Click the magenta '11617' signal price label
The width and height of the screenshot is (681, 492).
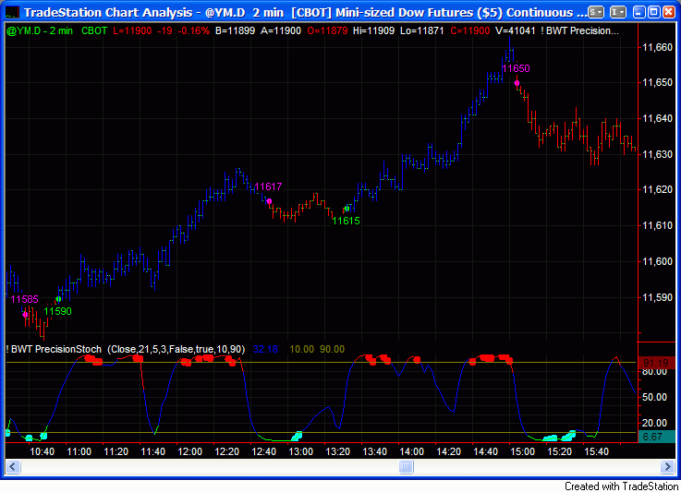[268, 186]
